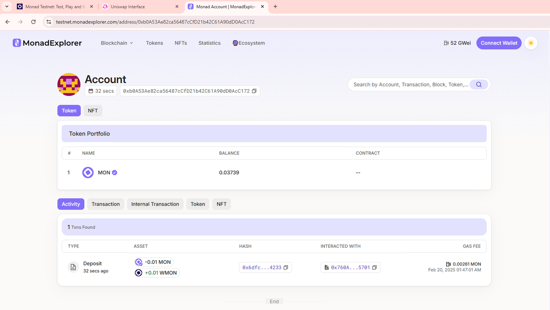This screenshot has height=310, width=550.
Task: Copy contract address 0x760A...5701 icon
Action: pyautogui.click(x=374, y=267)
